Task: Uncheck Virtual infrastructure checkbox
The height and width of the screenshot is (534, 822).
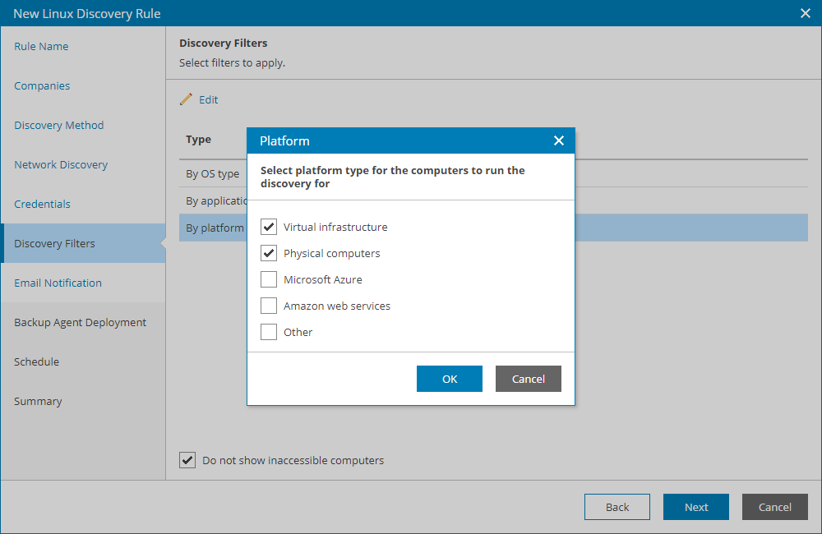Action: (x=269, y=227)
